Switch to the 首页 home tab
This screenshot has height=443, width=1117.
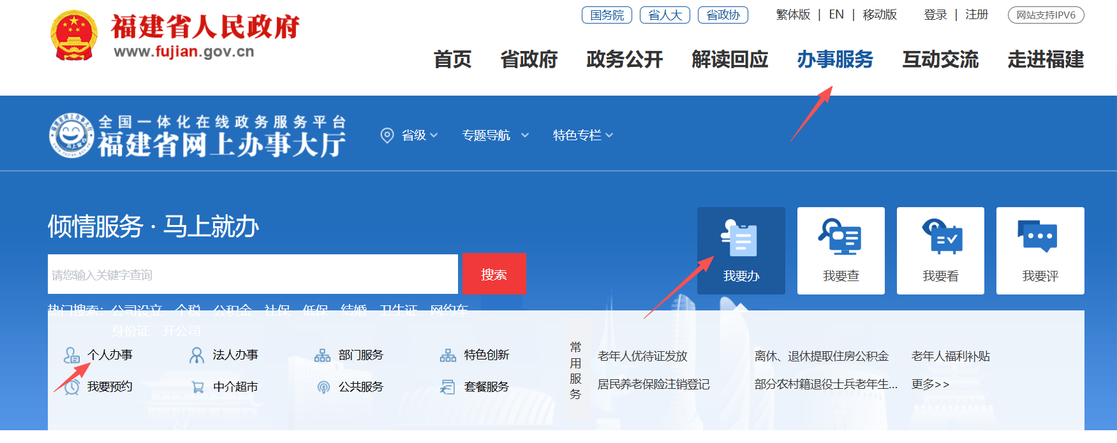coord(452,59)
